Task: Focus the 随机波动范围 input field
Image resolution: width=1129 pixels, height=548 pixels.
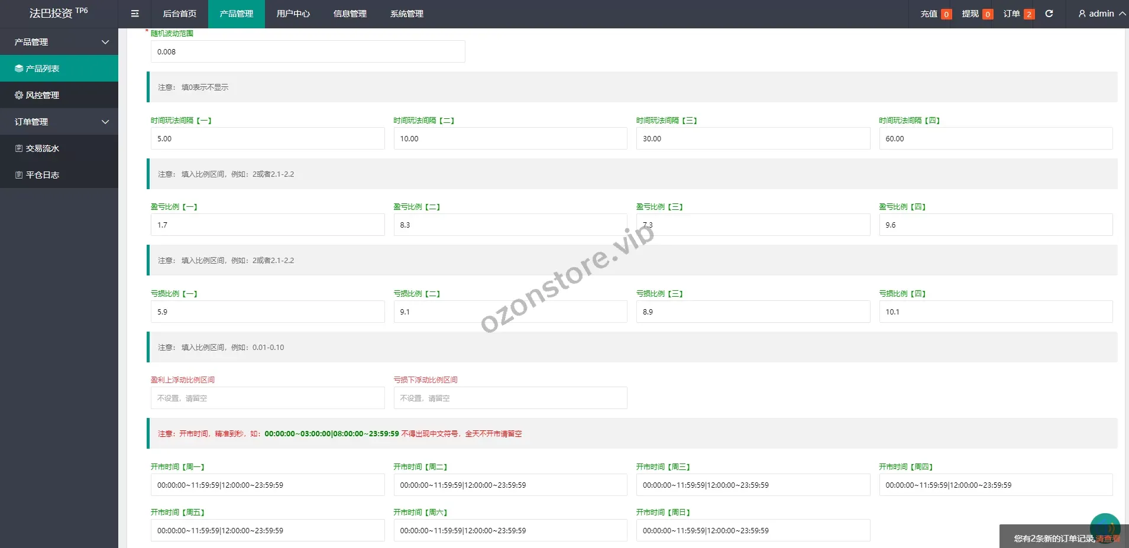Action: coord(308,51)
